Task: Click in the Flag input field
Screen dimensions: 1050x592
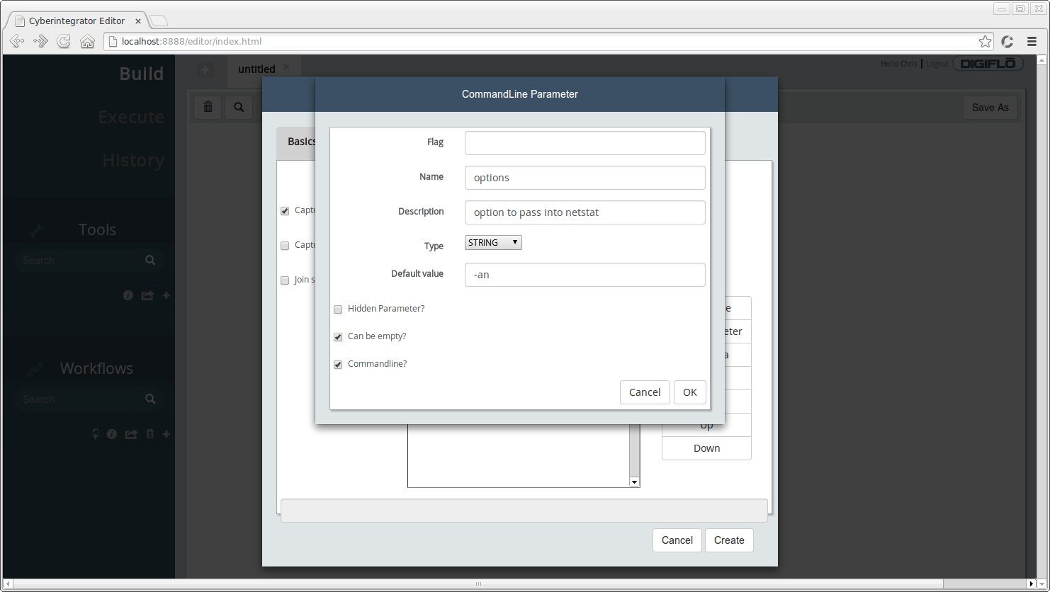Action: tap(585, 143)
